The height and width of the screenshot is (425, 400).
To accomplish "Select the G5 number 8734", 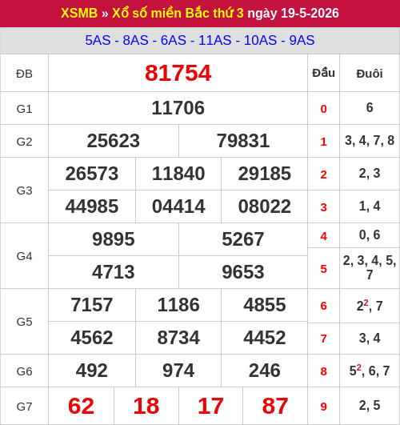I will pyautogui.click(x=178, y=338).
